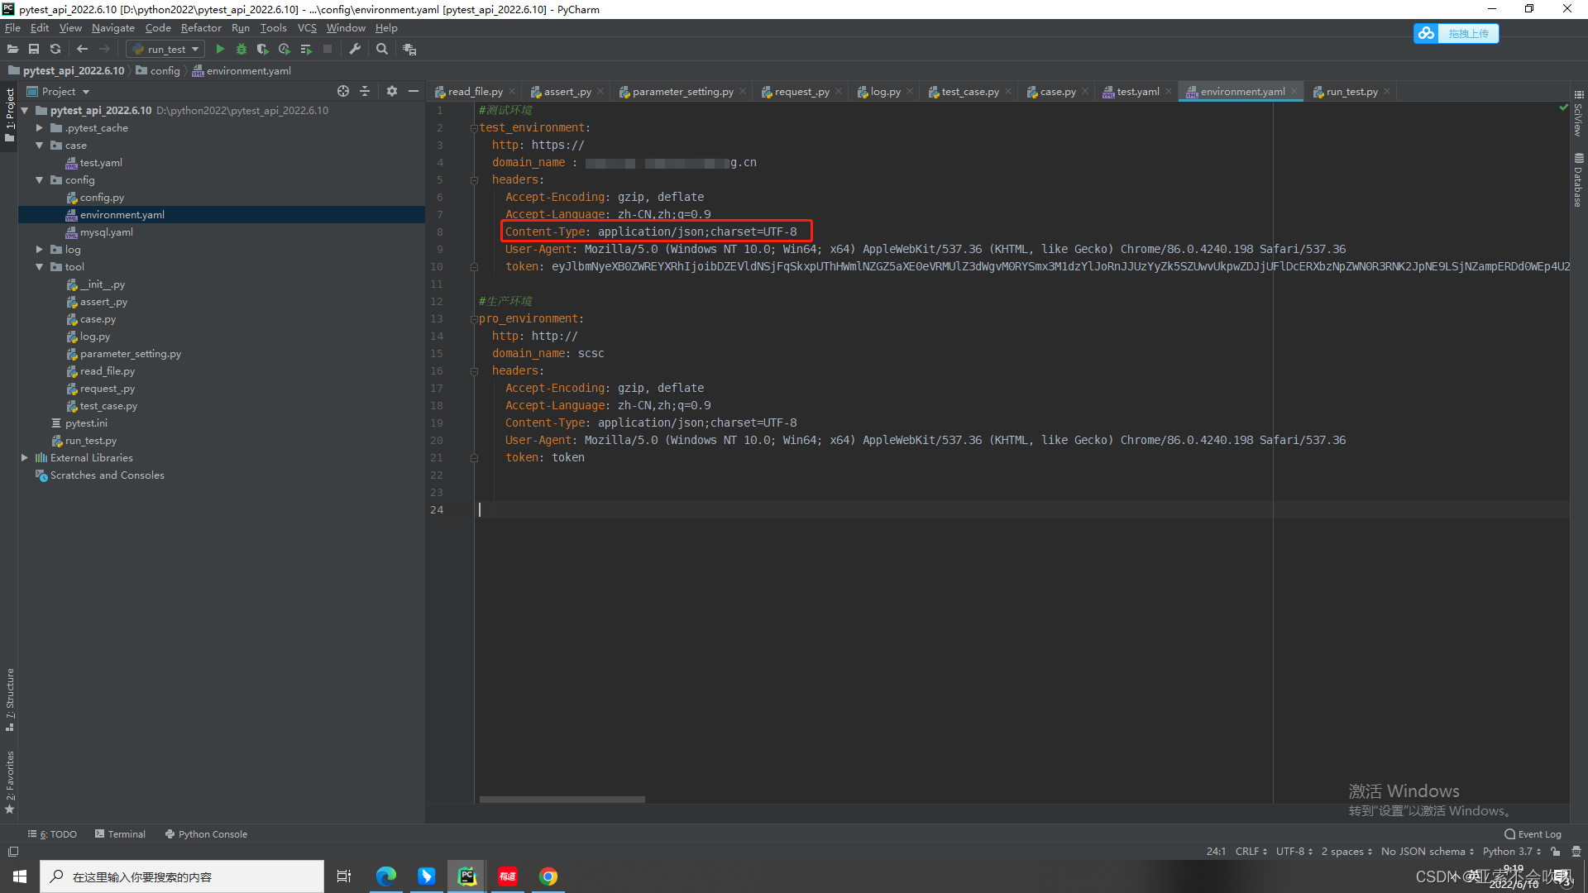The height and width of the screenshot is (893, 1588).
Task: Open Project panel gear options
Action: [x=392, y=91]
